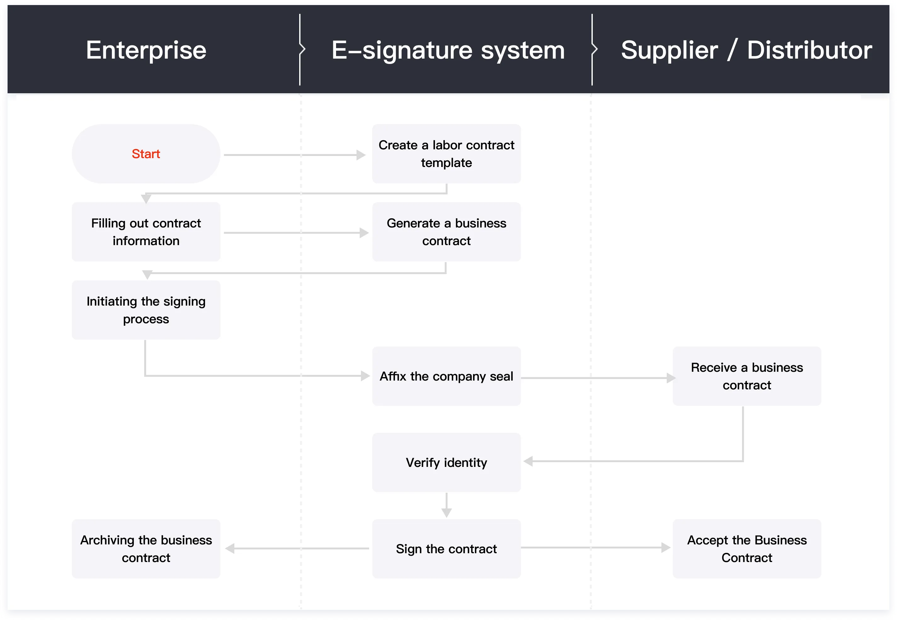This screenshot has height=620, width=897.
Task: Select the Generate a business contract box
Action: tap(446, 232)
